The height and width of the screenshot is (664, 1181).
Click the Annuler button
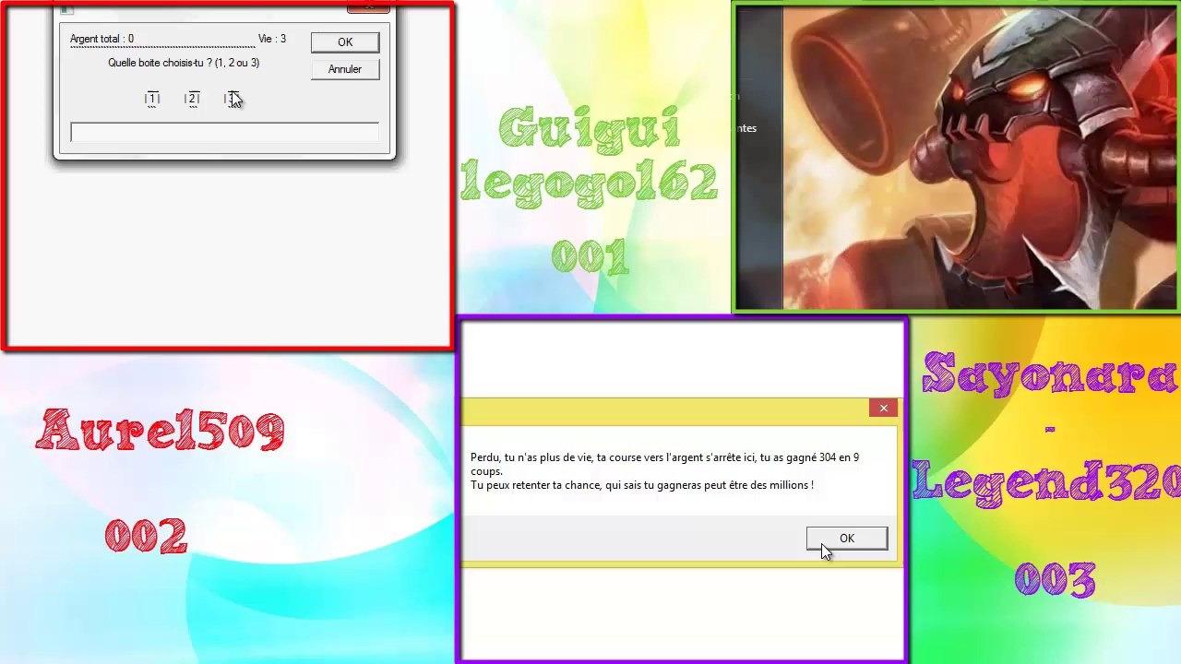pos(344,69)
